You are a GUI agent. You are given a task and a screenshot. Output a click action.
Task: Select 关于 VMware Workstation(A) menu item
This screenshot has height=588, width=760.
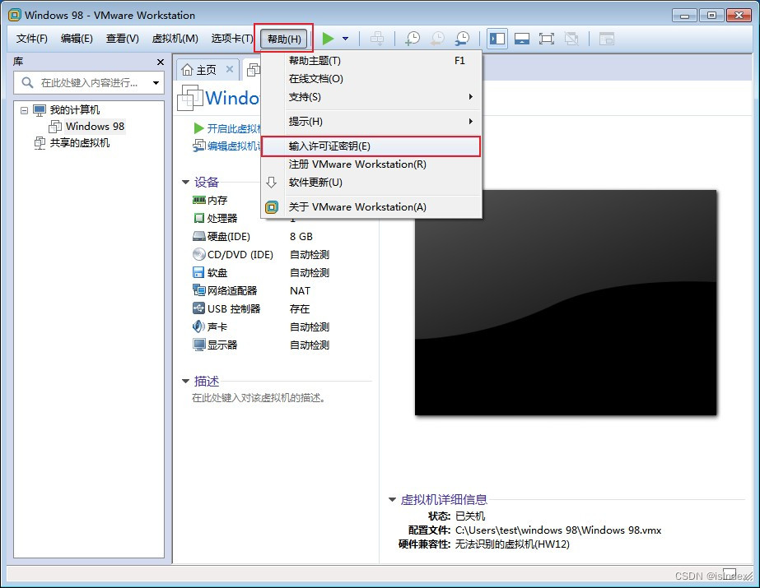(371, 207)
